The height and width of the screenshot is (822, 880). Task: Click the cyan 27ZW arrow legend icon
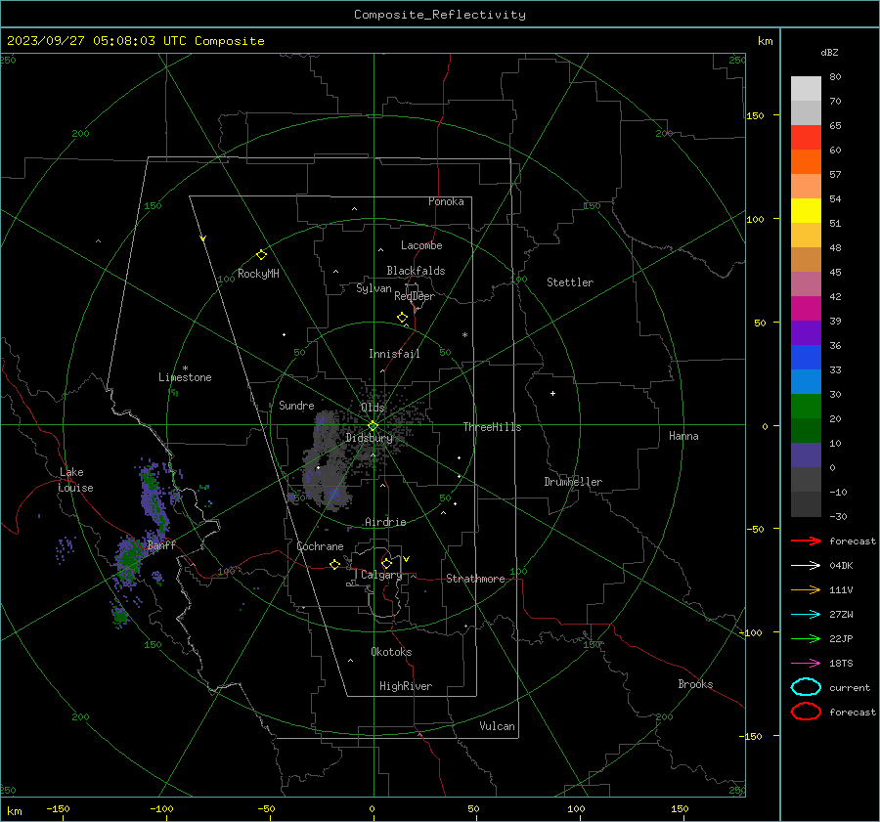[806, 615]
